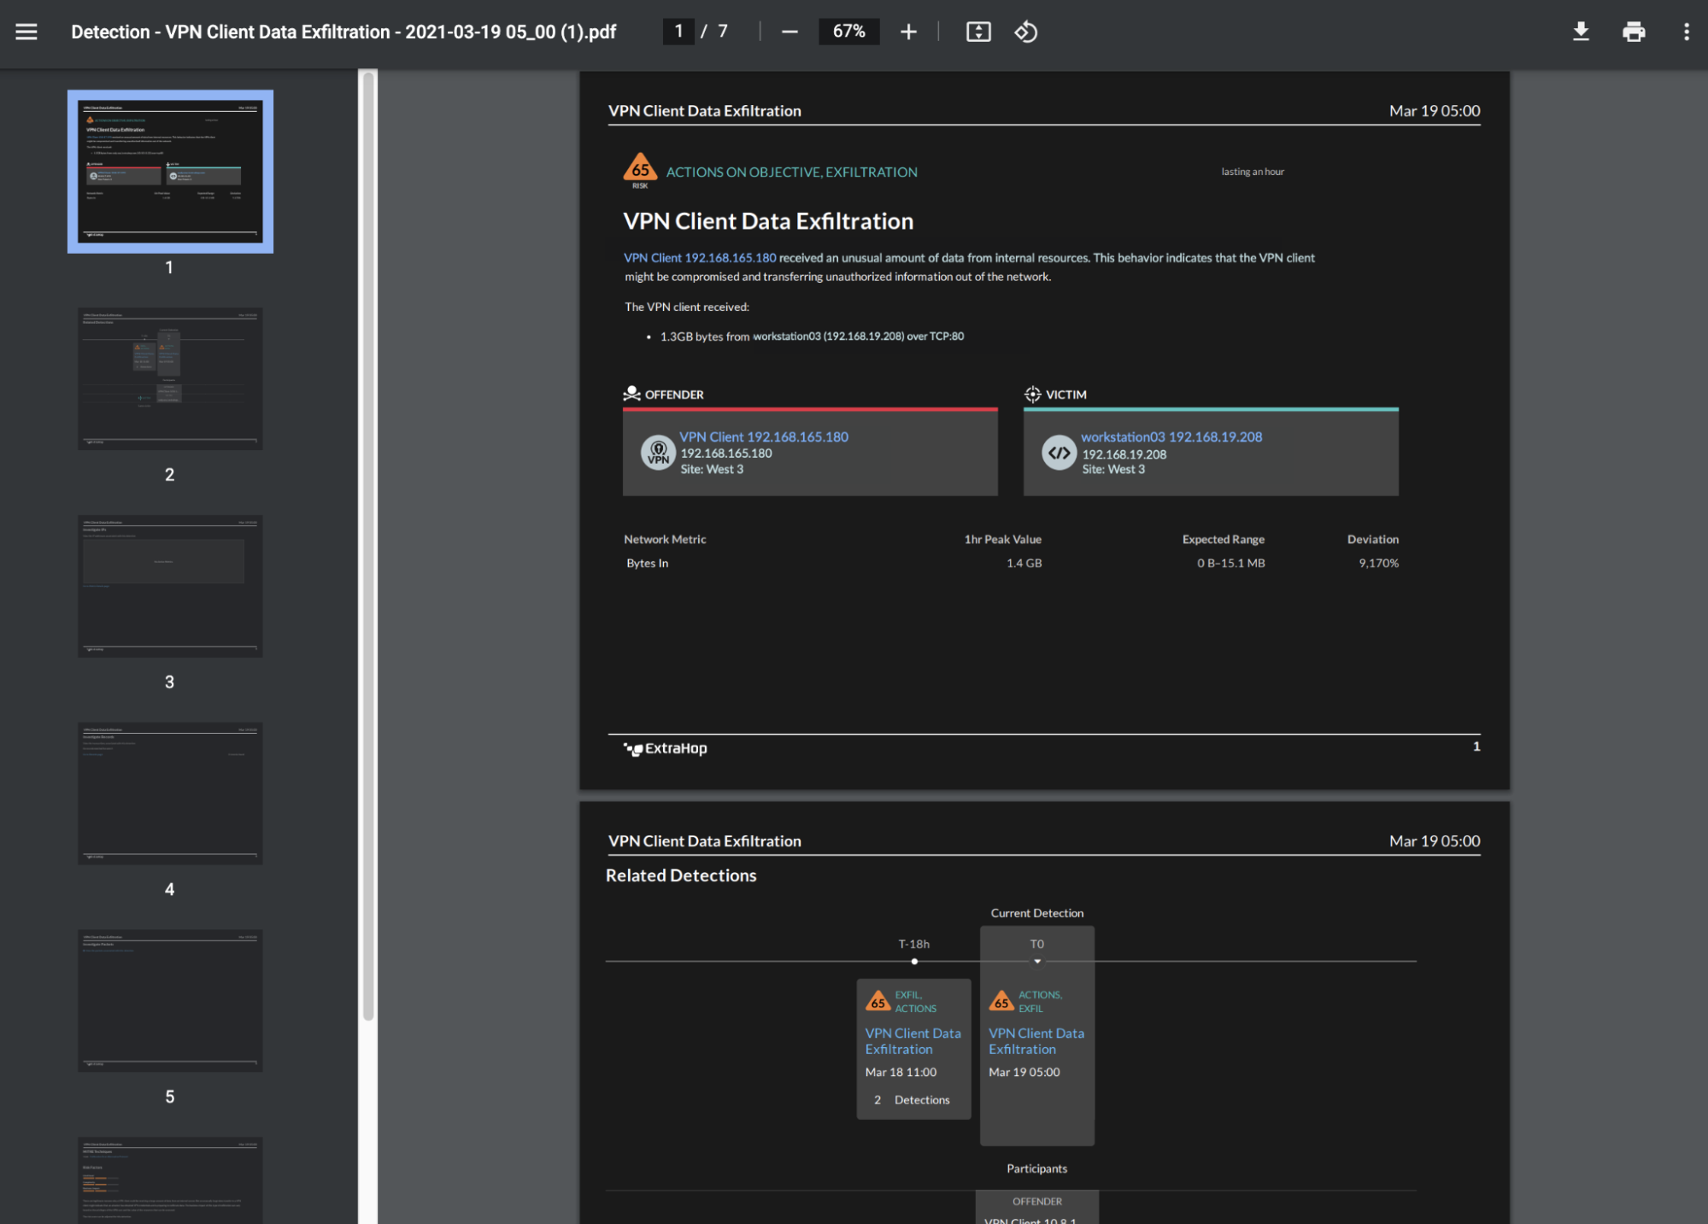Click the risk 65 icon on T0 card

1001,1001
